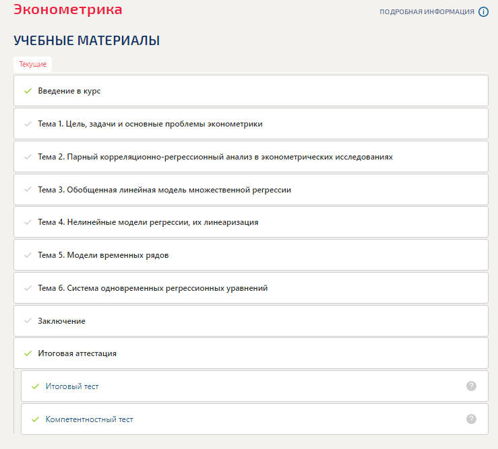The height and width of the screenshot is (449, 498).
Task: Click the checkmark icon beside Заключение
Action: pos(28,321)
